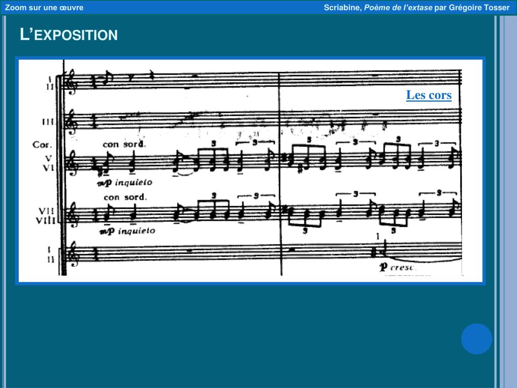Click the "Cor." instrument label in the score

click(x=42, y=145)
